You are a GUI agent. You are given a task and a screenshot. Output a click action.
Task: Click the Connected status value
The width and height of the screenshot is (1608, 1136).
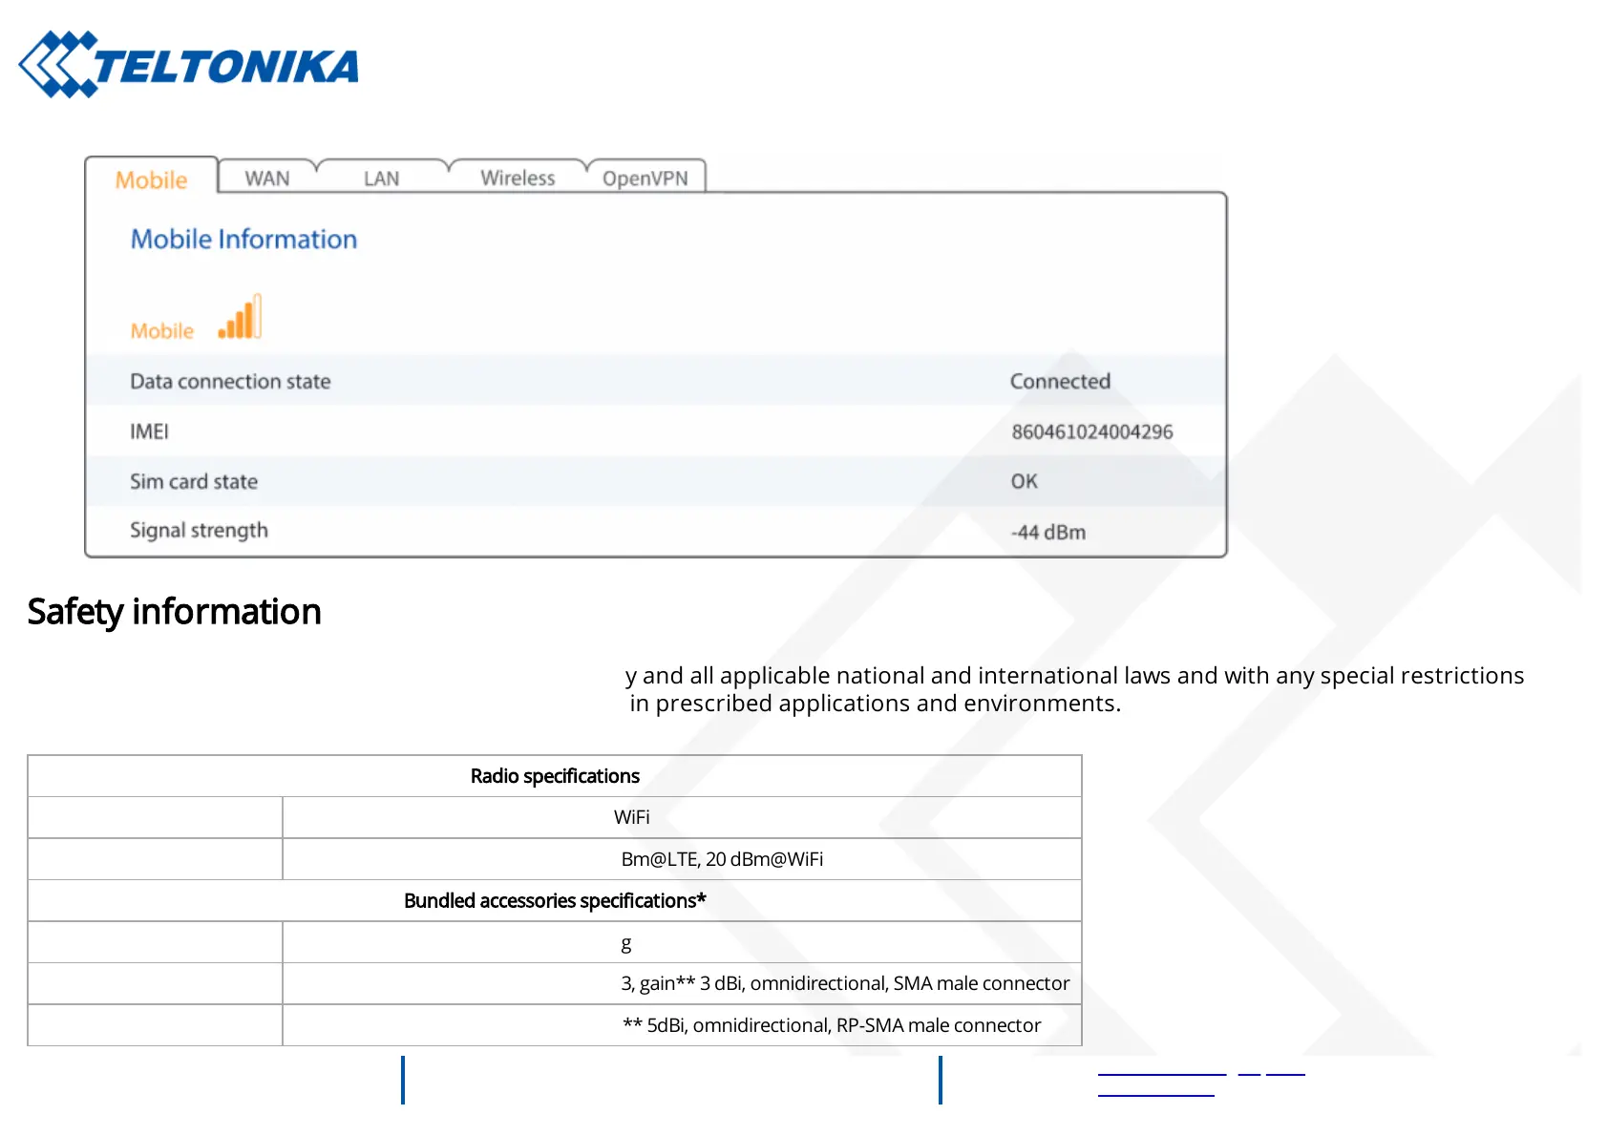(1060, 381)
